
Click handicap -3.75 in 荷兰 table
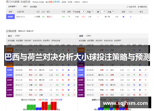pyautogui.click(x=51, y=80)
